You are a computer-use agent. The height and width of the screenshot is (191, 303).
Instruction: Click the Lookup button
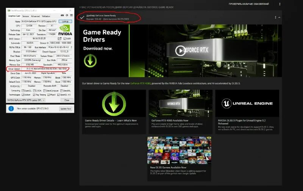(x=65, y=22)
